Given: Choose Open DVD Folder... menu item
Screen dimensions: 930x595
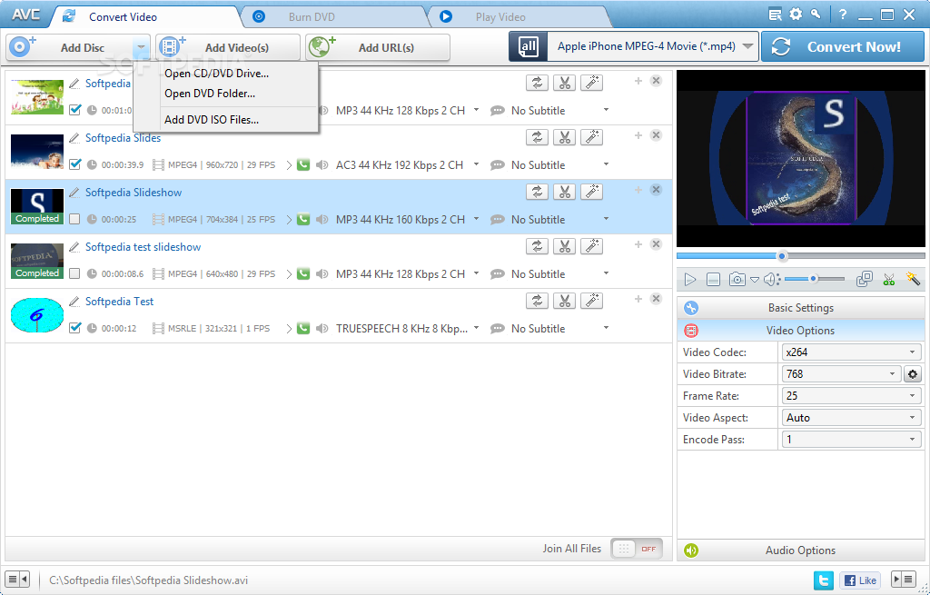Looking at the screenshot, I should pyautogui.click(x=210, y=94).
